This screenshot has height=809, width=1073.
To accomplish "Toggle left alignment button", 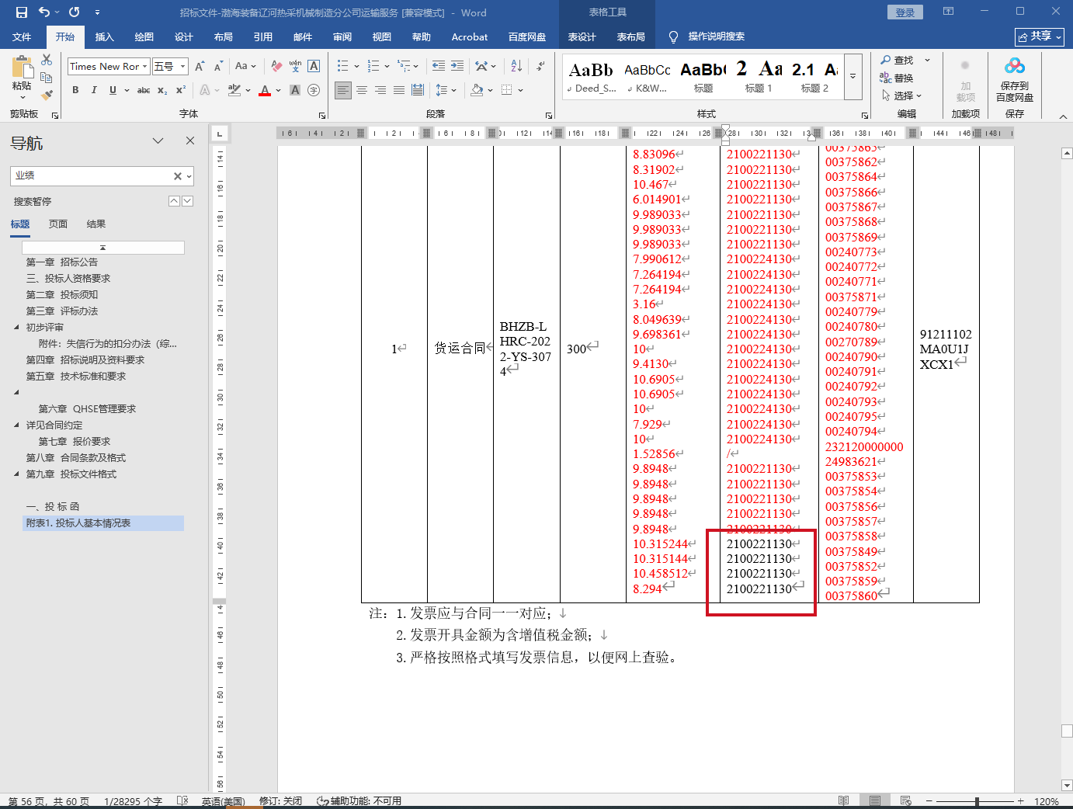I will (x=343, y=90).
